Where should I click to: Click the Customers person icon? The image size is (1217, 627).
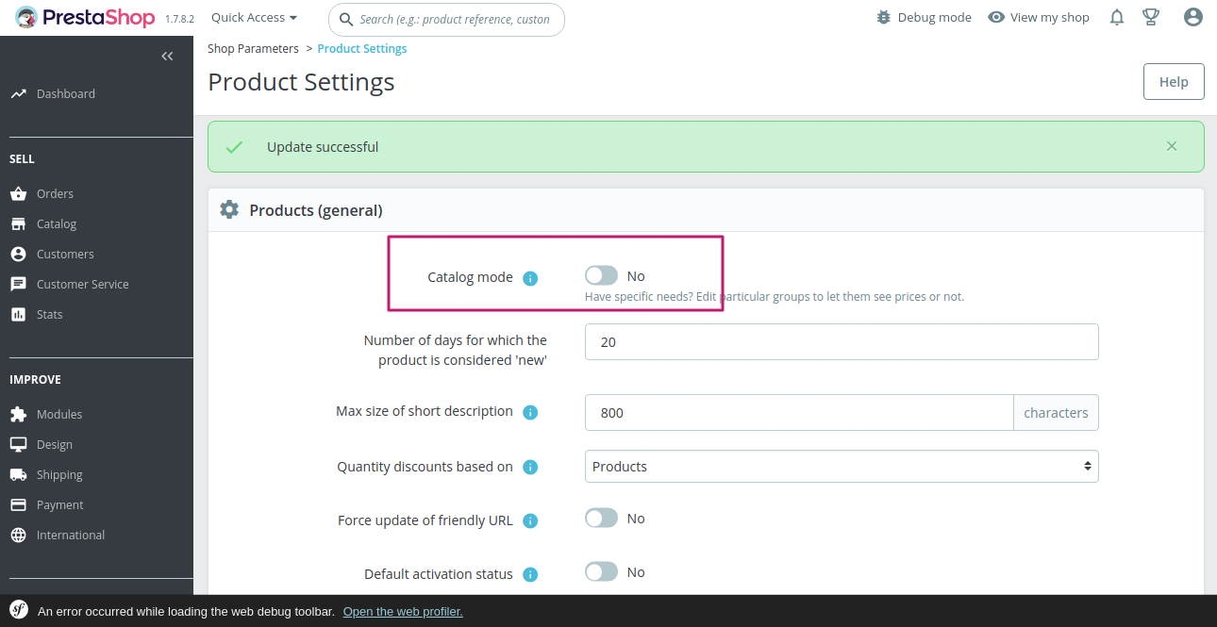(18, 254)
